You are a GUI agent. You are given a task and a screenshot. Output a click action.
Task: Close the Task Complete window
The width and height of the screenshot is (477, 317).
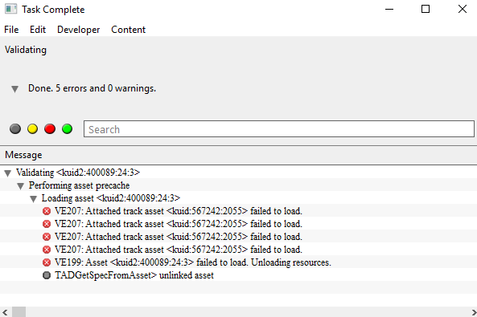pyautogui.click(x=463, y=9)
